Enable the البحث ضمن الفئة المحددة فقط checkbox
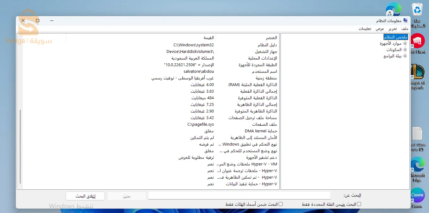Viewport: 429px width, 213px height. tap(359, 204)
